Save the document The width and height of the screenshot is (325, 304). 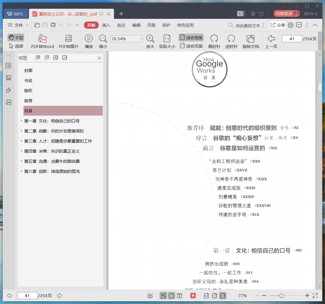pos(45,25)
